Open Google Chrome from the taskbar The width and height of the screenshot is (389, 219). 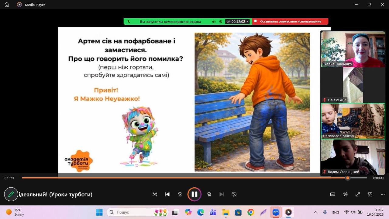(x=251, y=212)
